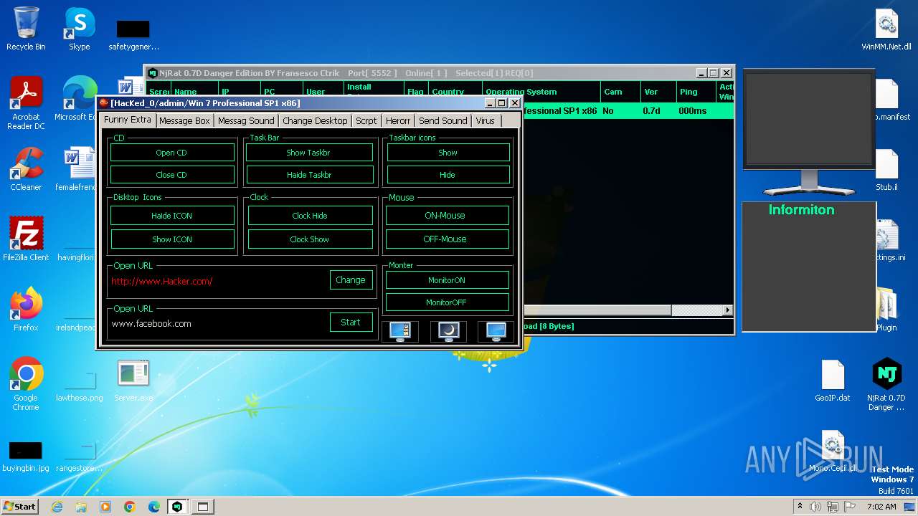Open Recycle Bin desktop icon
The height and width of the screenshot is (516, 918).
[26, 29]
